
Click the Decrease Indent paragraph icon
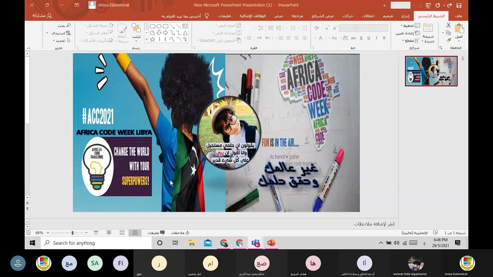[278, 28]
